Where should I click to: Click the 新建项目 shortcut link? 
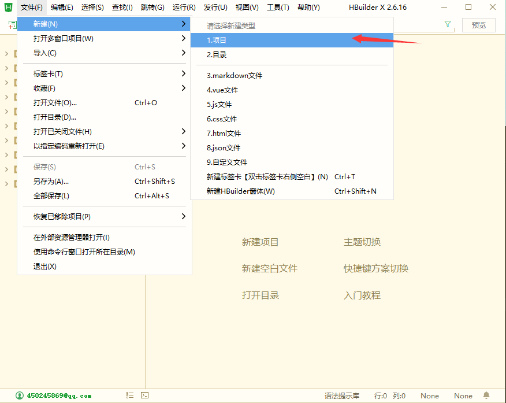point(260,242)
